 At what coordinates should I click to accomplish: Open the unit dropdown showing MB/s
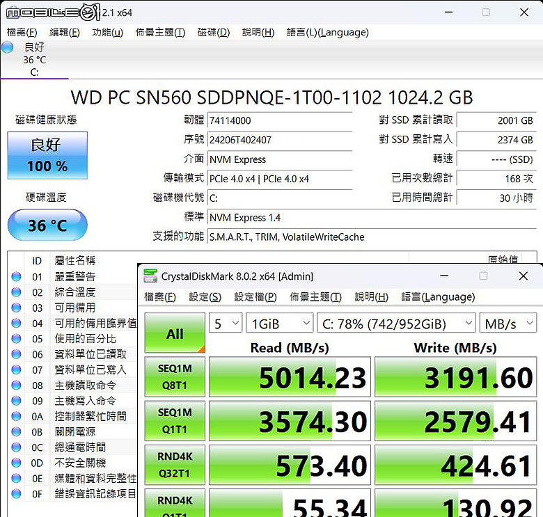pos(507,324)
